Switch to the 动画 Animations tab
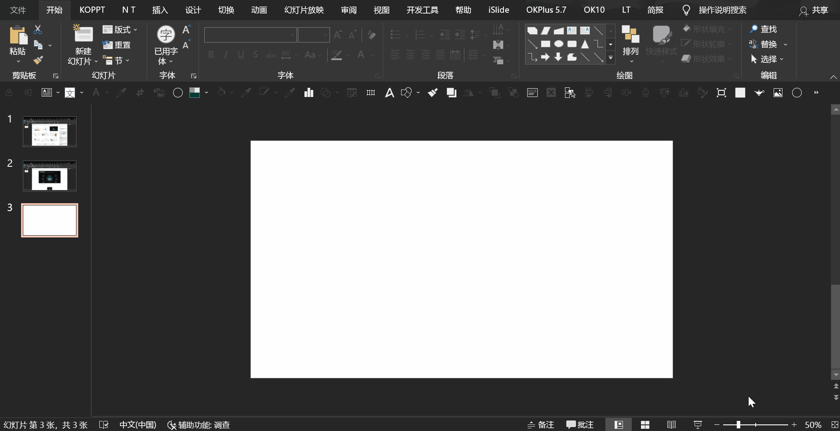Viewport: 840px width, 431px height. (x=259, y=10)
